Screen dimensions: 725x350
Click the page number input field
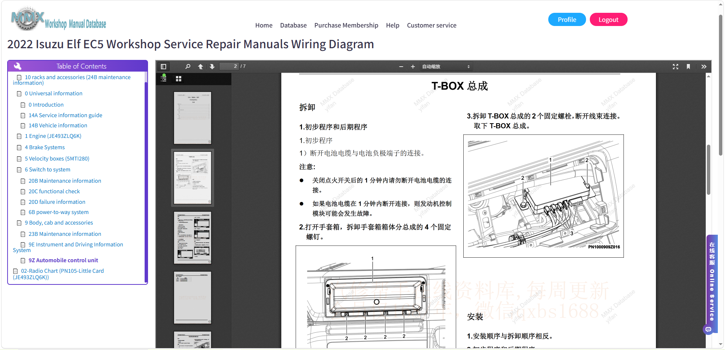click(x=229, y=66)
